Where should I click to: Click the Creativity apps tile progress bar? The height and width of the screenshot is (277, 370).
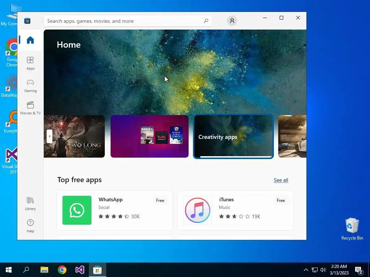tap(236, 157)
